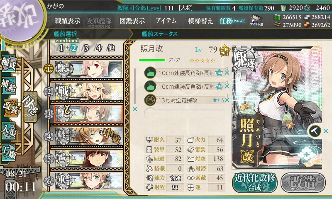This screenshot has width=332, height=199.
Task: Open the 他 (other ships) tab
Action: pos(111,48)
